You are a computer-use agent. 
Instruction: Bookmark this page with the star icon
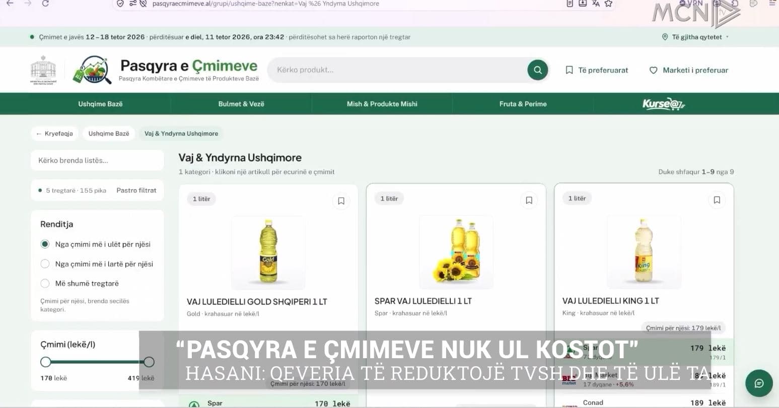click(608, 4)
